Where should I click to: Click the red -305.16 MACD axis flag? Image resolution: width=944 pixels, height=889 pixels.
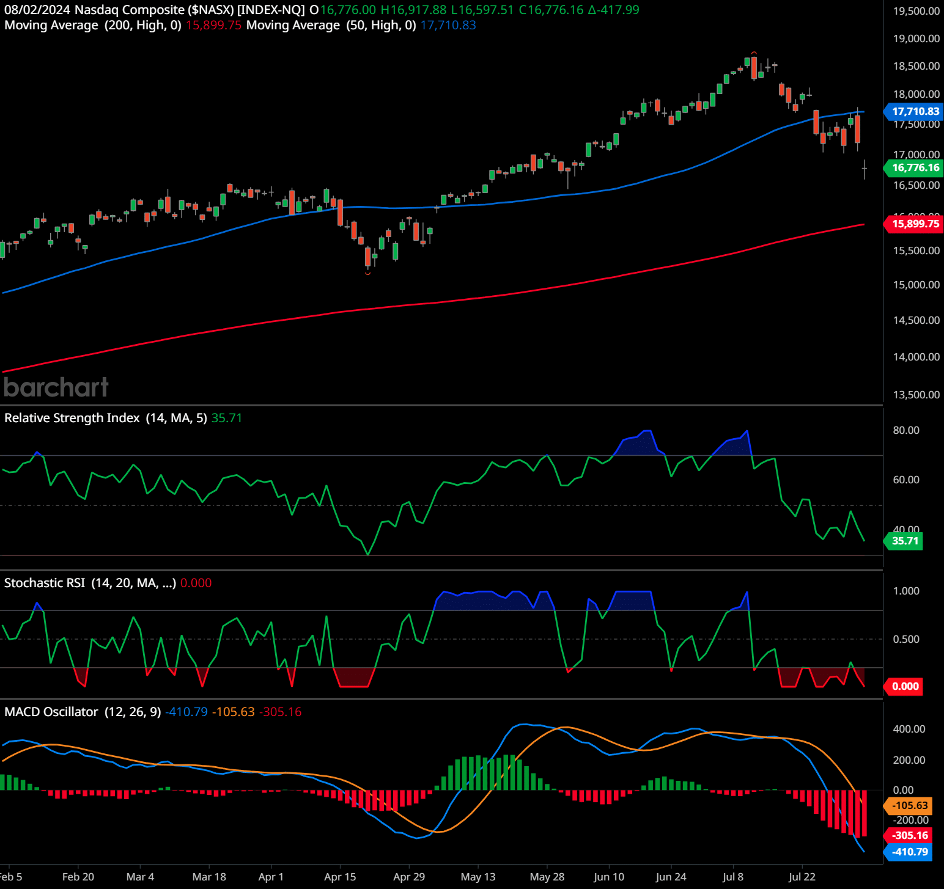tap(909, 835)
